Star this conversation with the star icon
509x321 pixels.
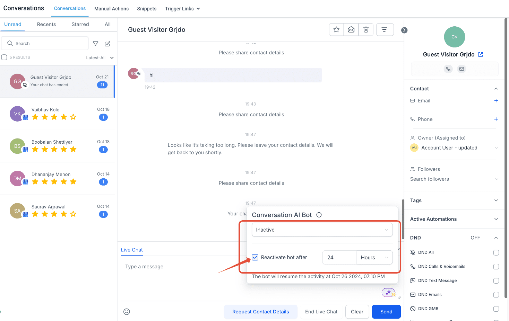click(336, 30)
